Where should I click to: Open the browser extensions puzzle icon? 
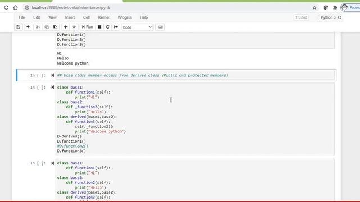pyautogui.click(x=335, y=7)
